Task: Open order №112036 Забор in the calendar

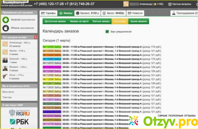Action: pos(52,47)
